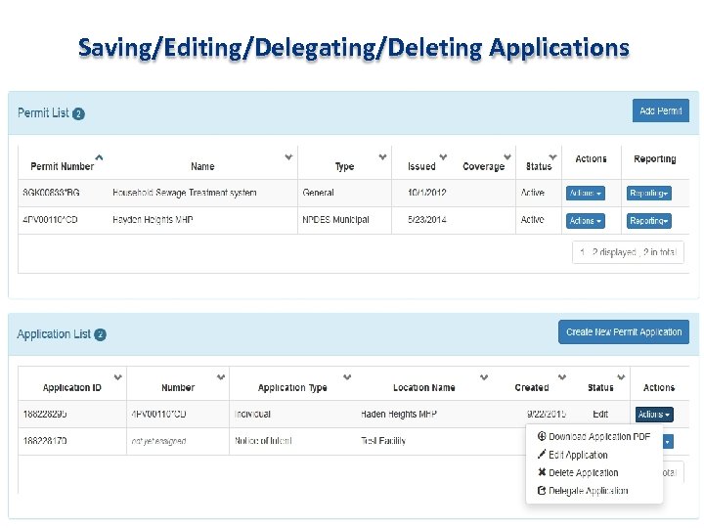This screenshot has width=704, height=528.
Task: Open Reporting dropdown for Household Sewage permit
Action: 649,194
